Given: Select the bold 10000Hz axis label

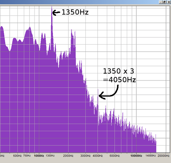Looking at the screenshot, I should pyautogui.click(x=136, y=156).
